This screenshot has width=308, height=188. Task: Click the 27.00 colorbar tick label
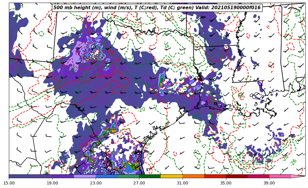pos(139,183)
